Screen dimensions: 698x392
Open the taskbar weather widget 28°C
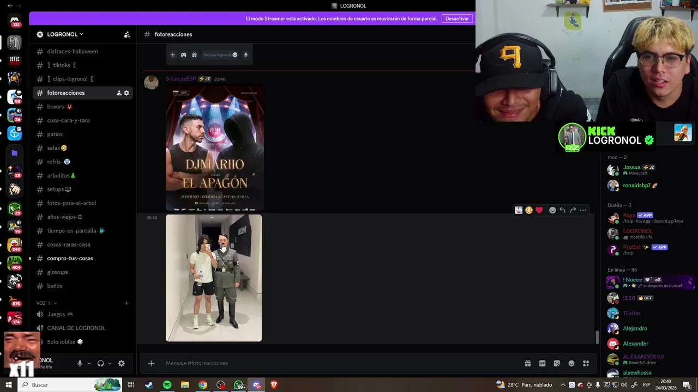(x=523, y=385)
